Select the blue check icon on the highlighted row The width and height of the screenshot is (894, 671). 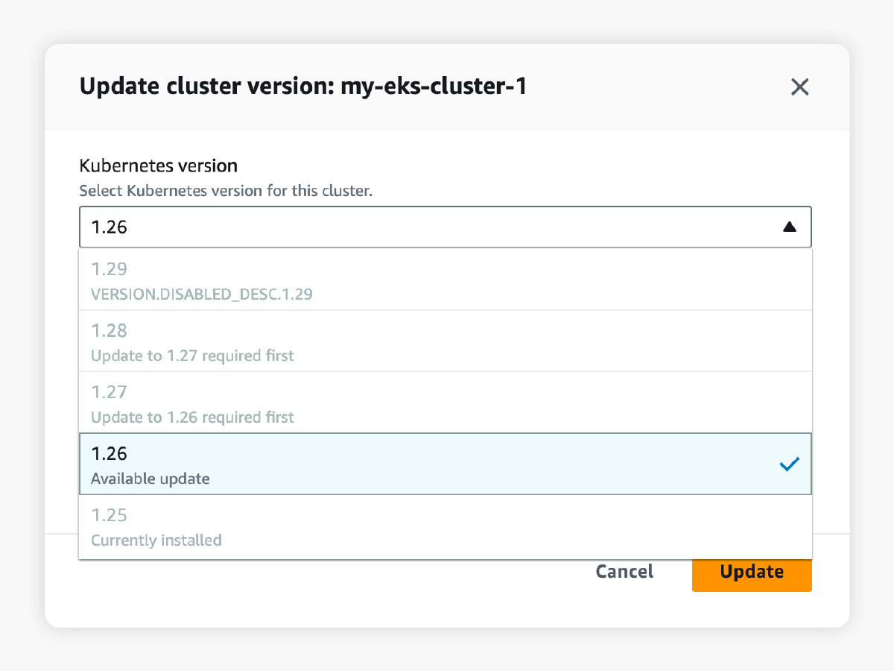788,464
